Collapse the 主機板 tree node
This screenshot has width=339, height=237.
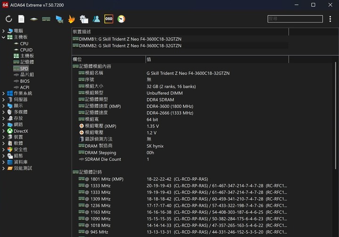(x=3, y=37)
